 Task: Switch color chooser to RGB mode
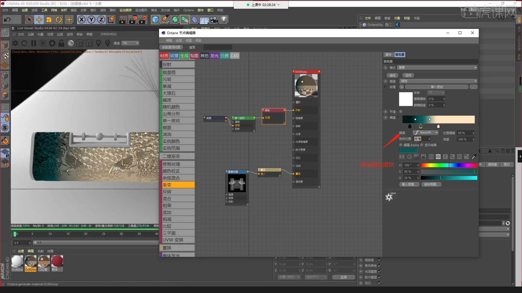(431, 157)
